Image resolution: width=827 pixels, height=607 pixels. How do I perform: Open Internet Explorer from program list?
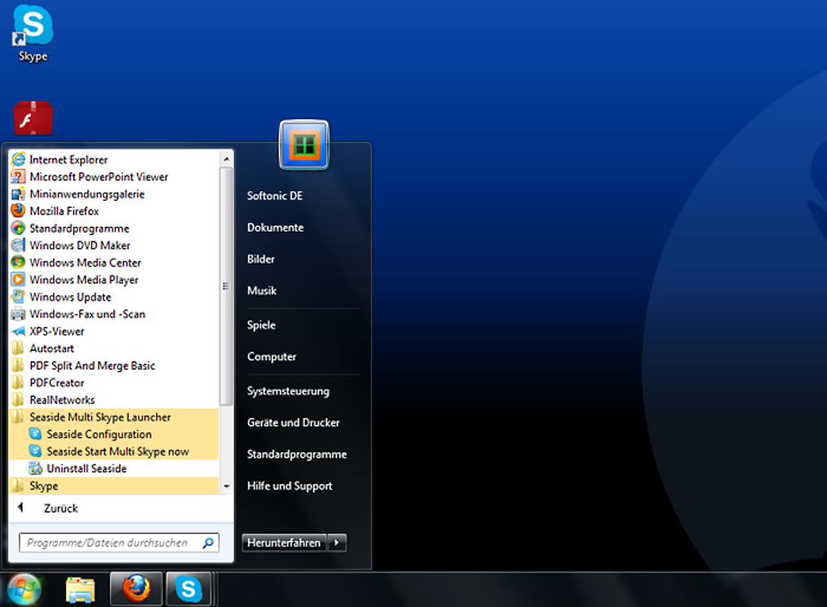click(x=69, y=160)
